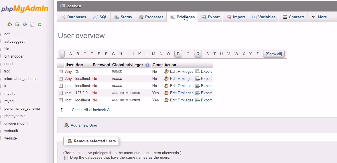Filter users by letter P
This screenshot has width=337, height=163.
[x=178, y=54]
